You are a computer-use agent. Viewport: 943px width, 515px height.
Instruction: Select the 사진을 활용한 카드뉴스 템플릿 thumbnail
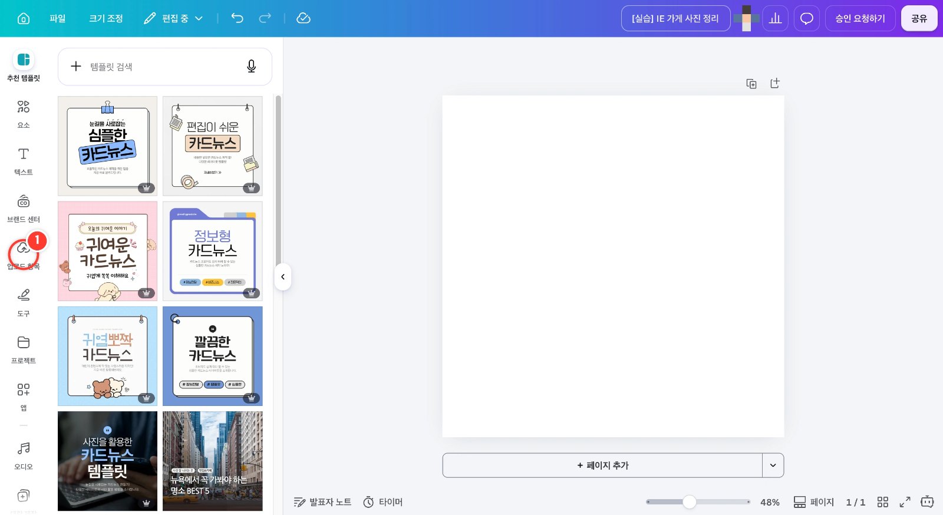[107, 461]
